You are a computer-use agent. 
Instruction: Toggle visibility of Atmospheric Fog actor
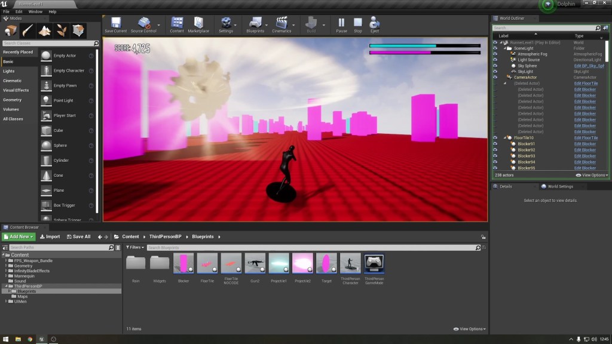[495, 54]
